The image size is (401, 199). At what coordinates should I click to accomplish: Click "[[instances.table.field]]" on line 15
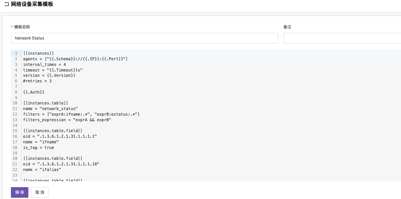52,131
